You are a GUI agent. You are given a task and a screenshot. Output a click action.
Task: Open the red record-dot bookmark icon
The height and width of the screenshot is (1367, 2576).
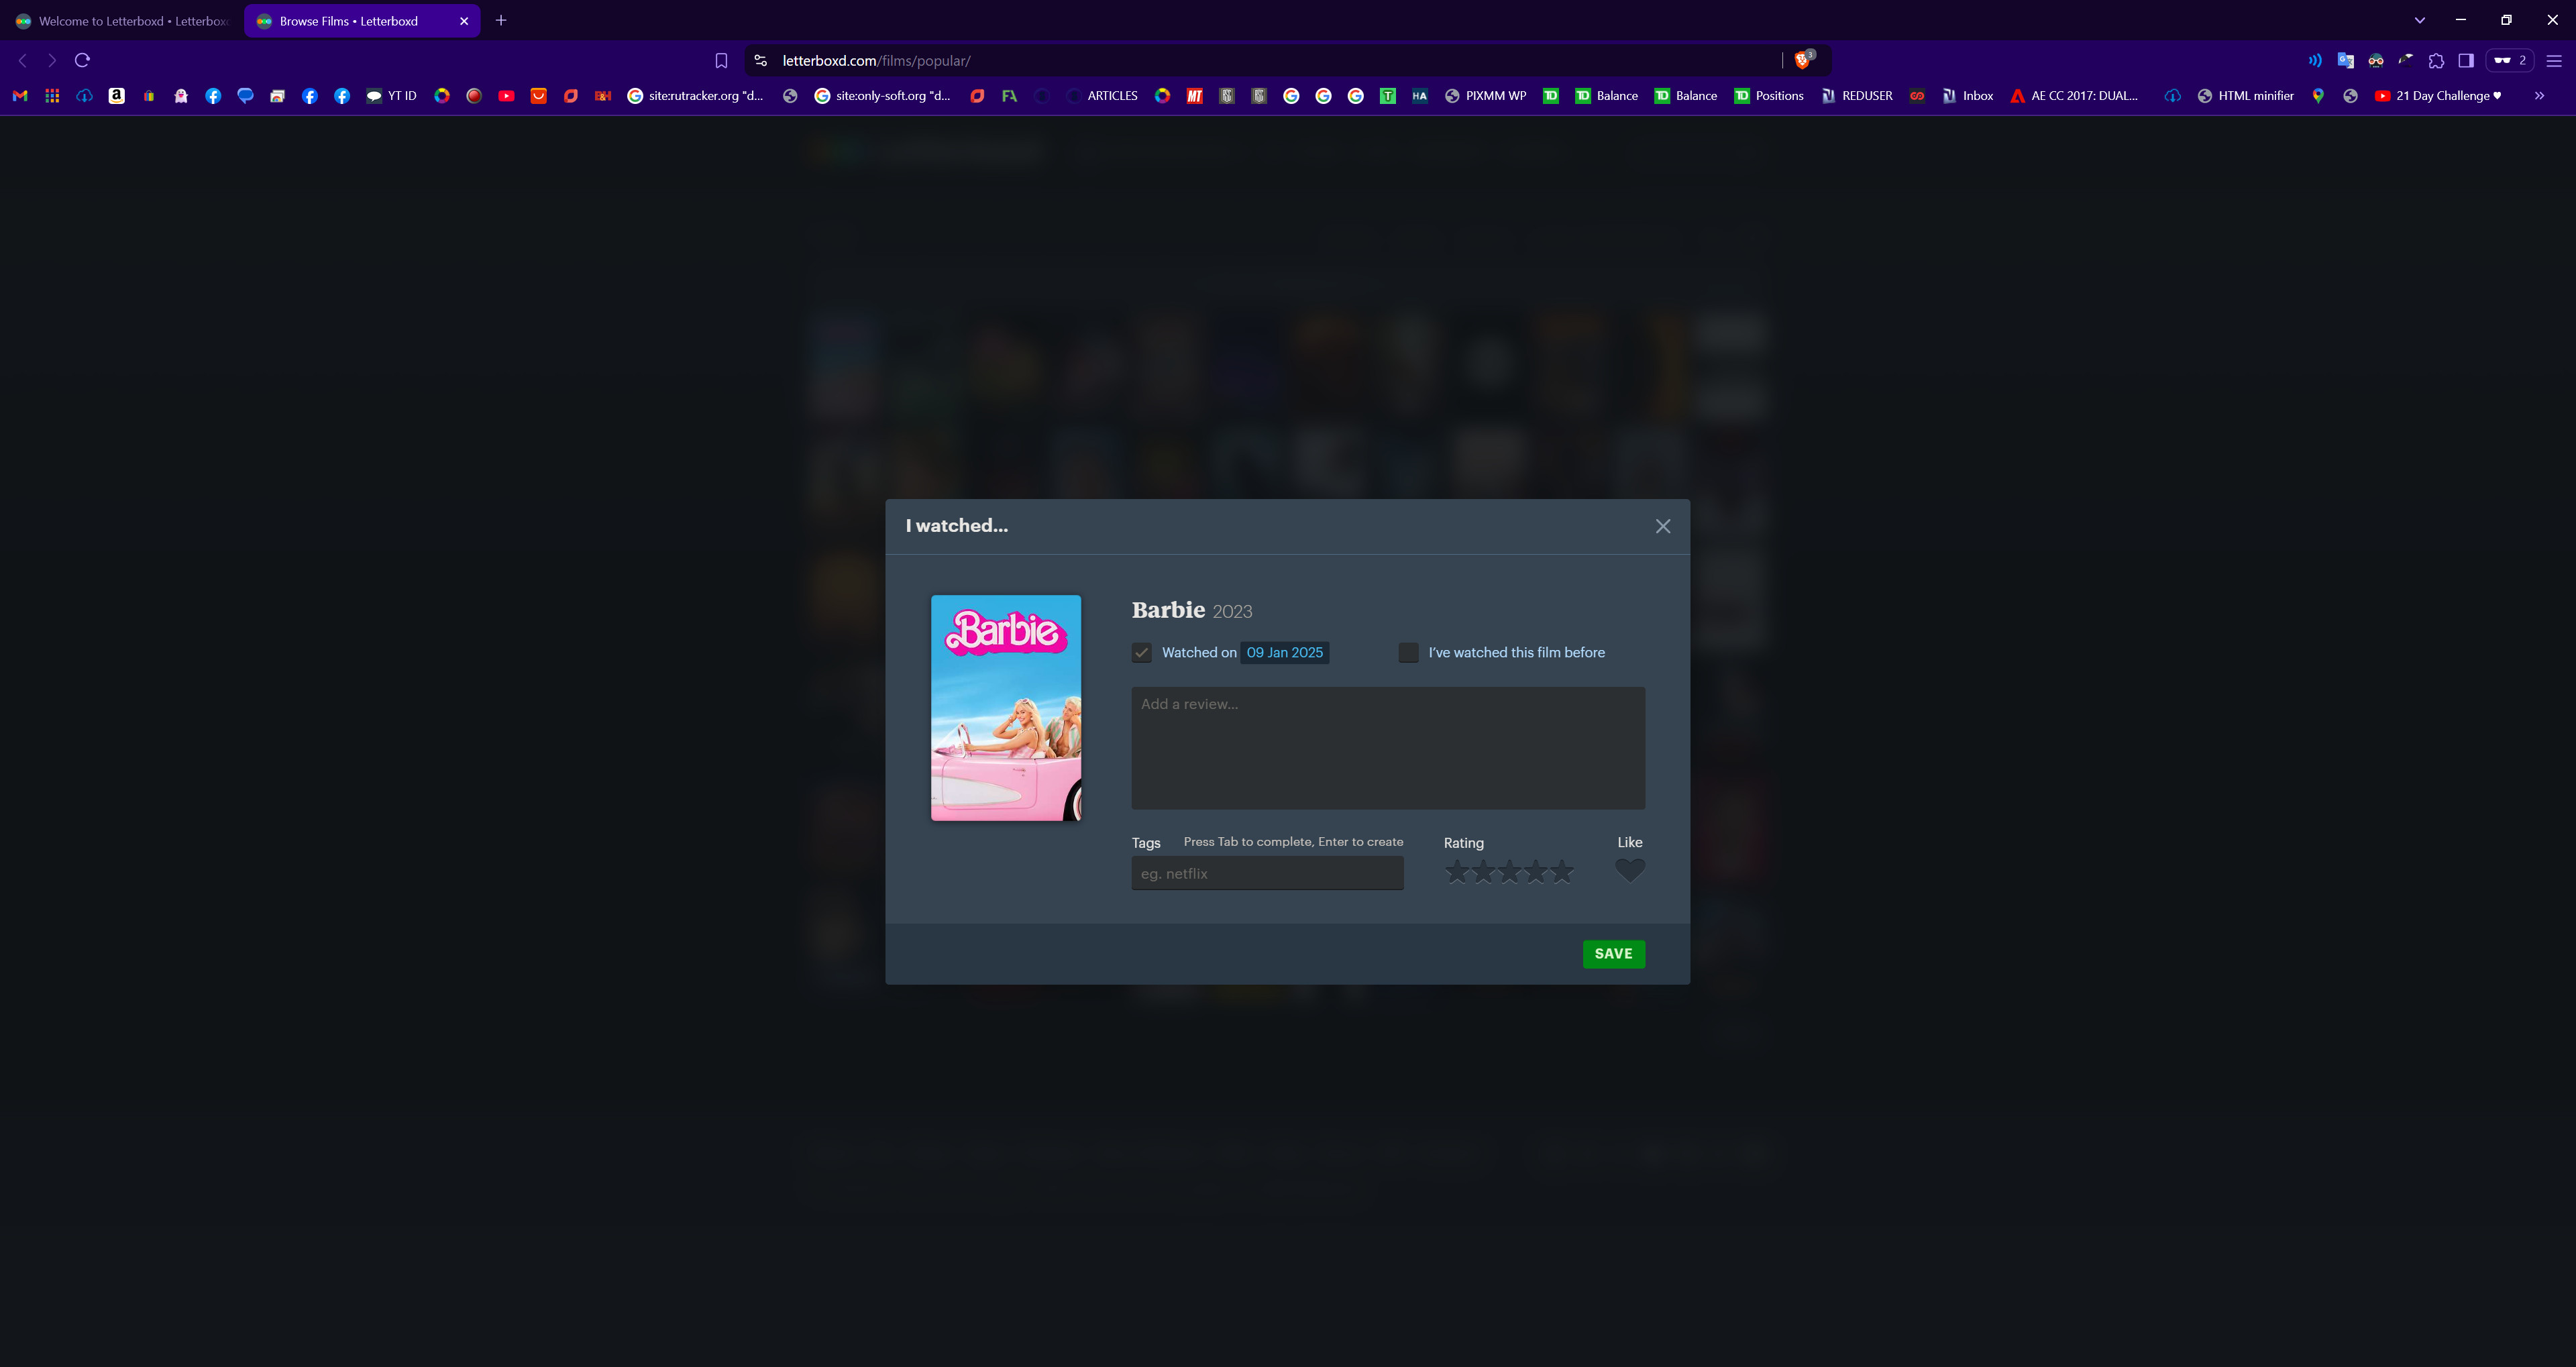[474, 96]
